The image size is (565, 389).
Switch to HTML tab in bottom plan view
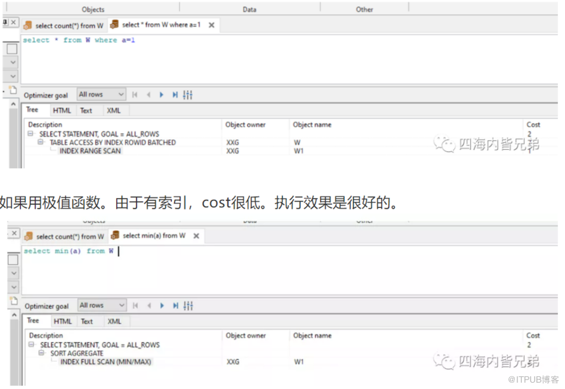tap(63, 321)
